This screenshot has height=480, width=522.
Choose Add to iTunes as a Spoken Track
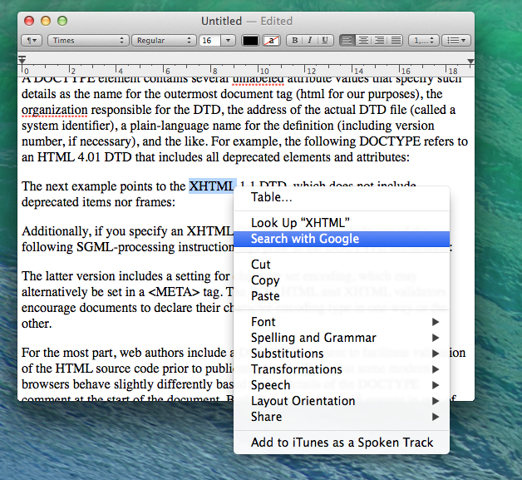pyautogui.click(x=342, y=443)
